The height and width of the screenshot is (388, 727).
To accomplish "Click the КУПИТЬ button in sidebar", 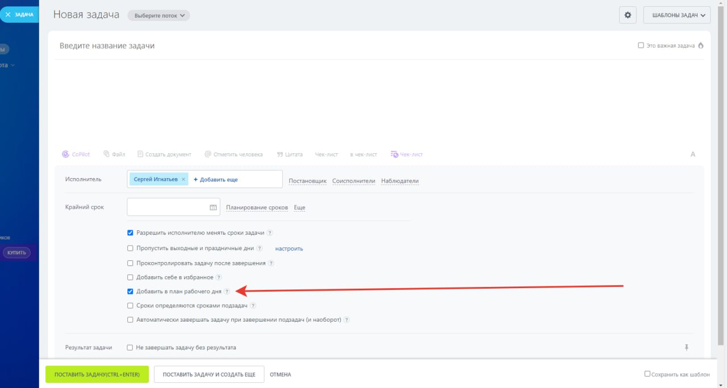I will click(16, 252).
